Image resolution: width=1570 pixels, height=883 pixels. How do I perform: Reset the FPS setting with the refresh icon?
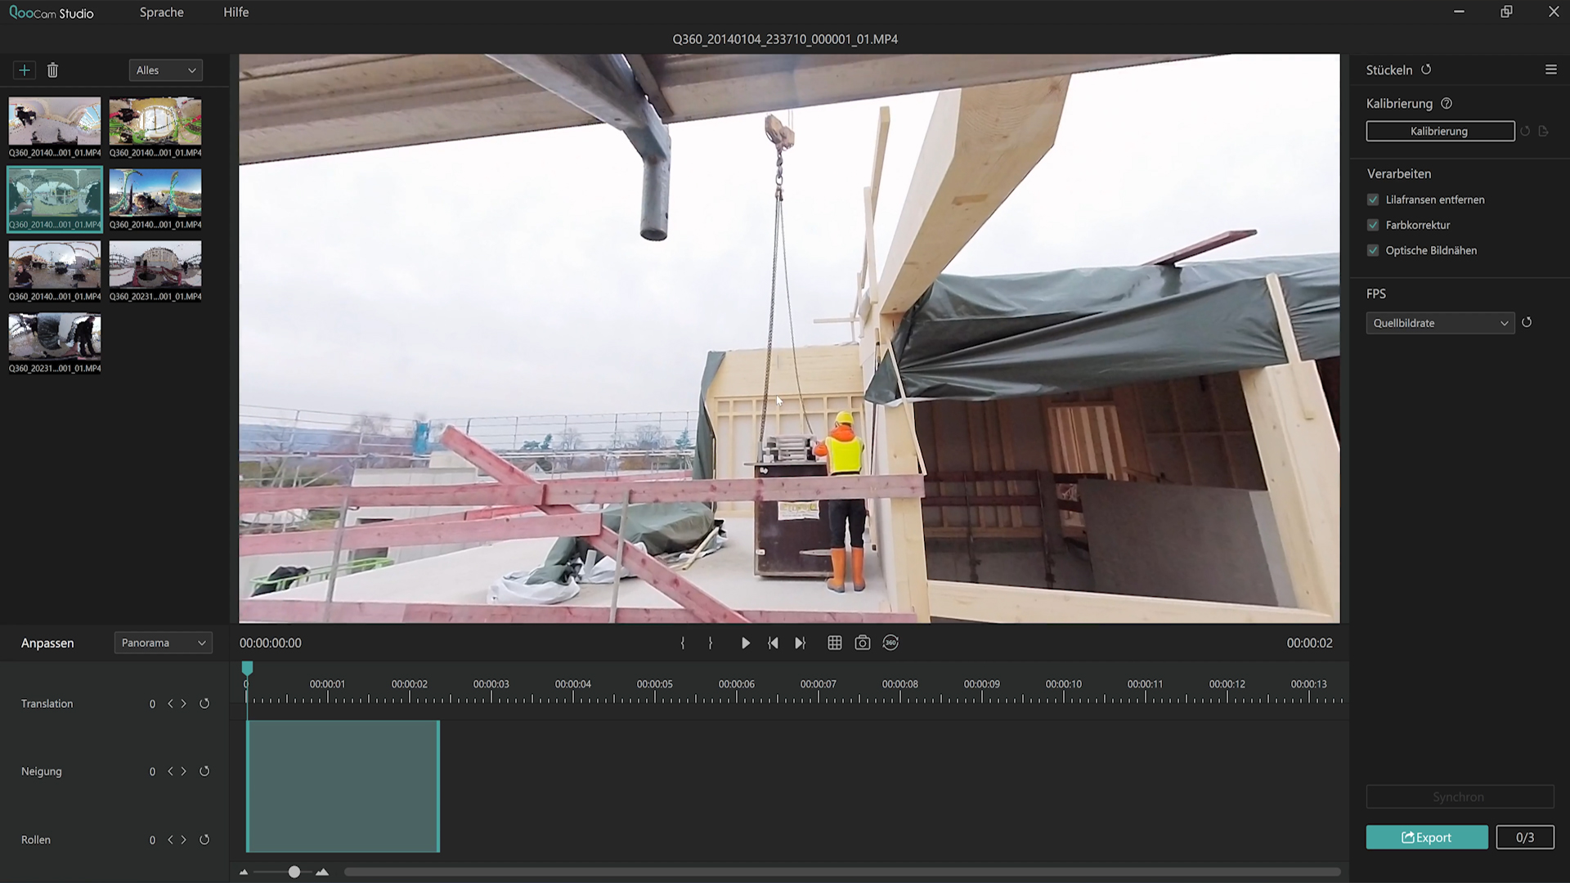(x=1527, y=323)
